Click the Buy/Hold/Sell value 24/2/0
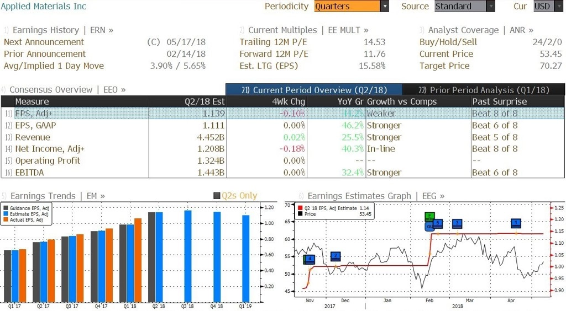The image size is (566, 311). [547, 42]
